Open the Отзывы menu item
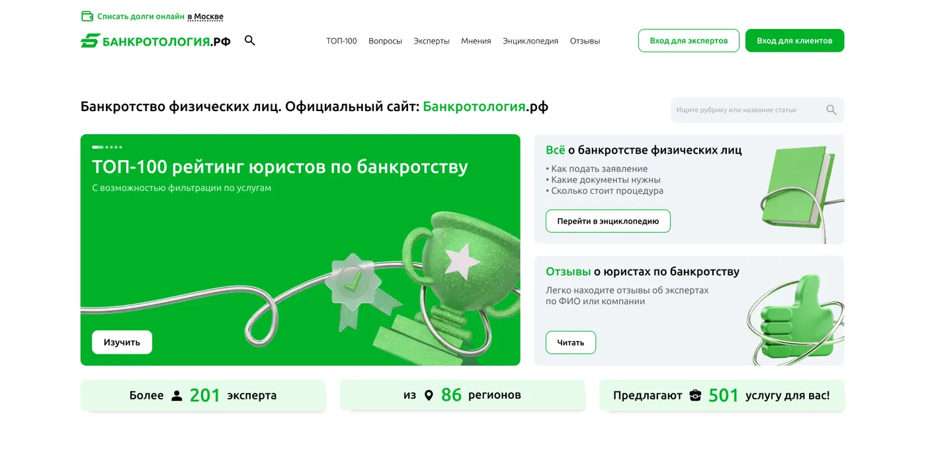Viewport: 926px width, 453px height. [585, 41]
